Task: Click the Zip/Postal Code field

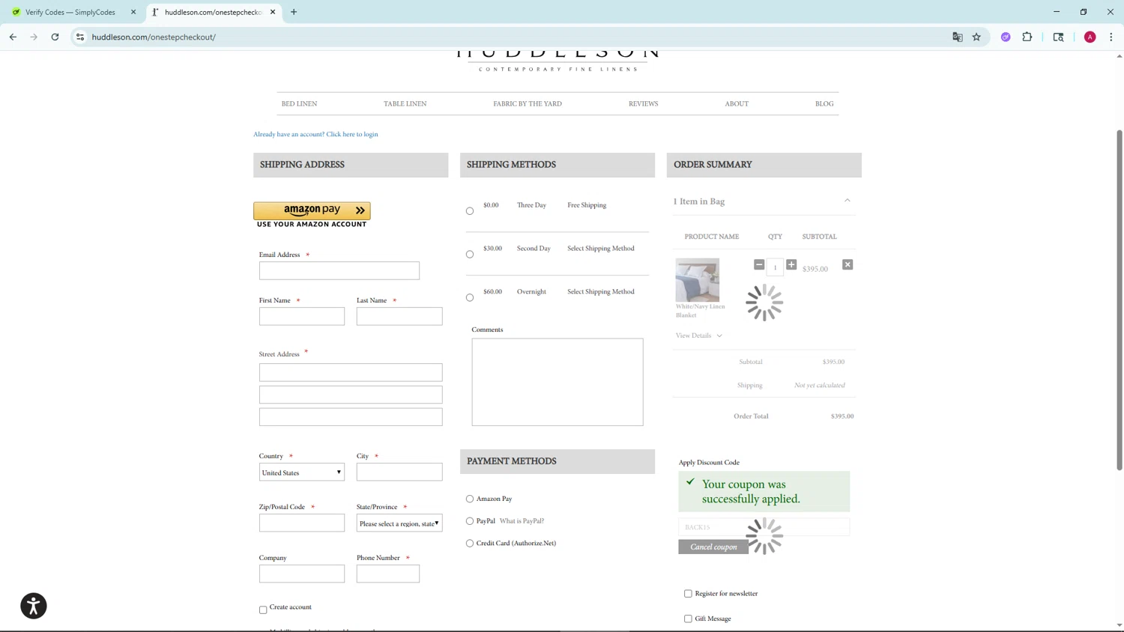Action: [x=302, y=523]
